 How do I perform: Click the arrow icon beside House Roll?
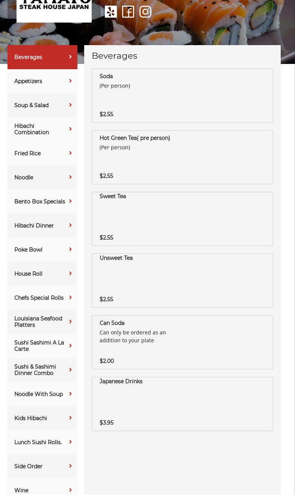point(70,273)
